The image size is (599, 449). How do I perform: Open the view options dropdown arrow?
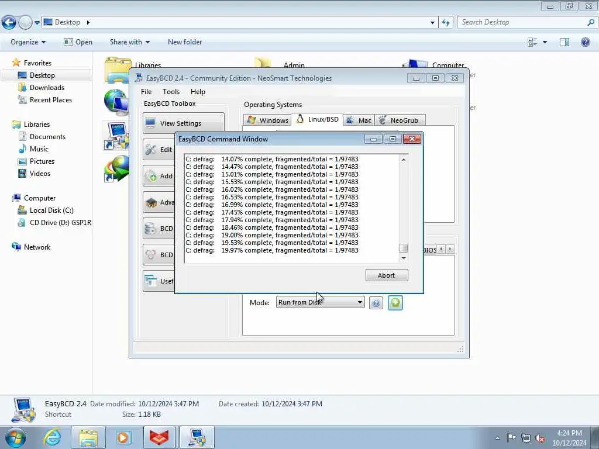(x=545, y=42)
